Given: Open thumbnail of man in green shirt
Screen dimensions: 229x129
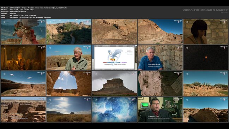Looking at the screenshot, I should pyautogui.click(x=69, y=58).
